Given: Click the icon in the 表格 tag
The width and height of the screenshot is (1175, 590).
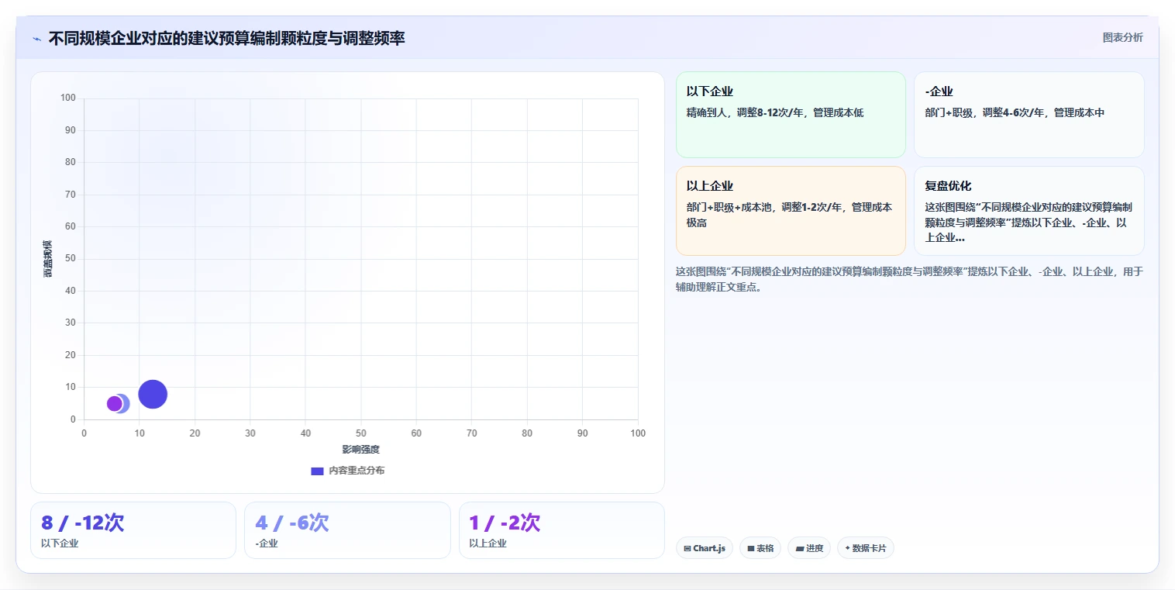Looking at the screenshot, I should point(751,548).
